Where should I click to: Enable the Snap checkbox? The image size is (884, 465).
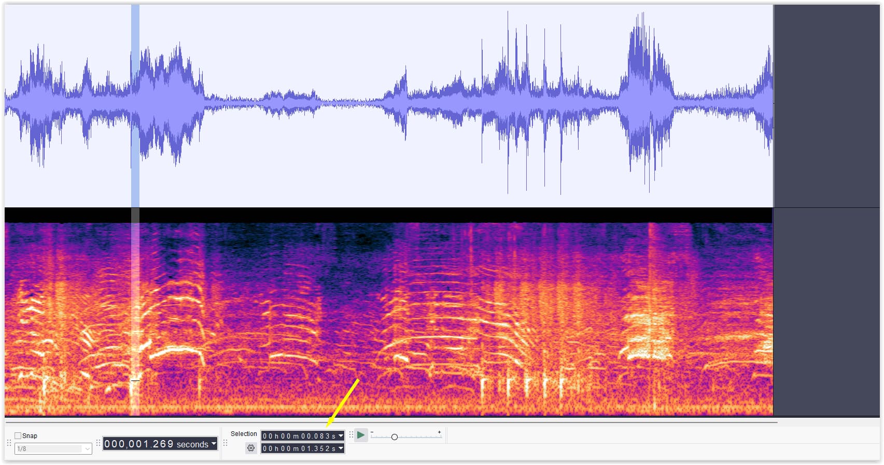[18, 436]
